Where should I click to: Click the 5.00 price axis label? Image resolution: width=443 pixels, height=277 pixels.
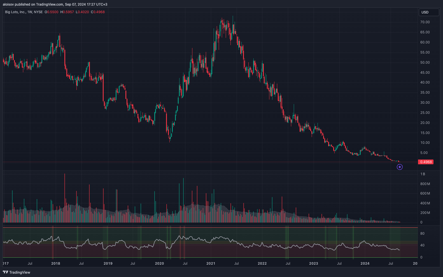(x=424, y=153)
